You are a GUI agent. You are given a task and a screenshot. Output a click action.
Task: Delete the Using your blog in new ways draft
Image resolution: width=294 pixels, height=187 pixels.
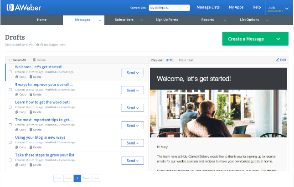coord(36,147)
